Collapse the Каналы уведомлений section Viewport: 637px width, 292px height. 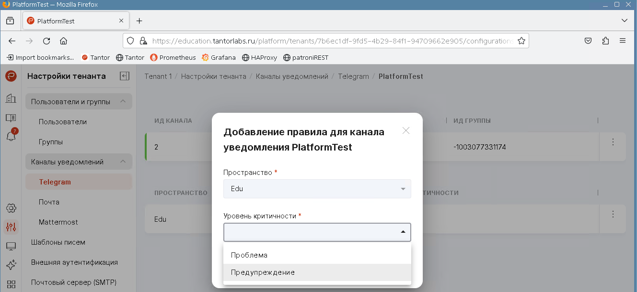pos(123,162)
